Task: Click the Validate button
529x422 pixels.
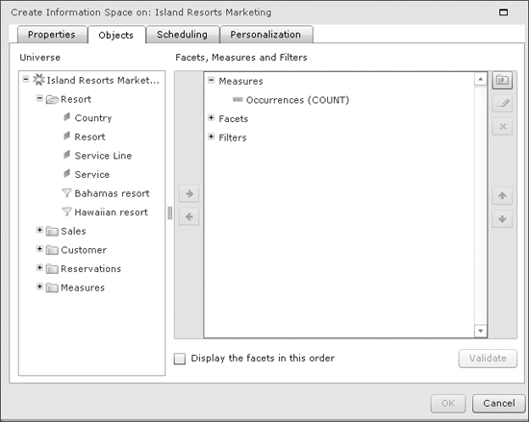Action: coord(488,359)
